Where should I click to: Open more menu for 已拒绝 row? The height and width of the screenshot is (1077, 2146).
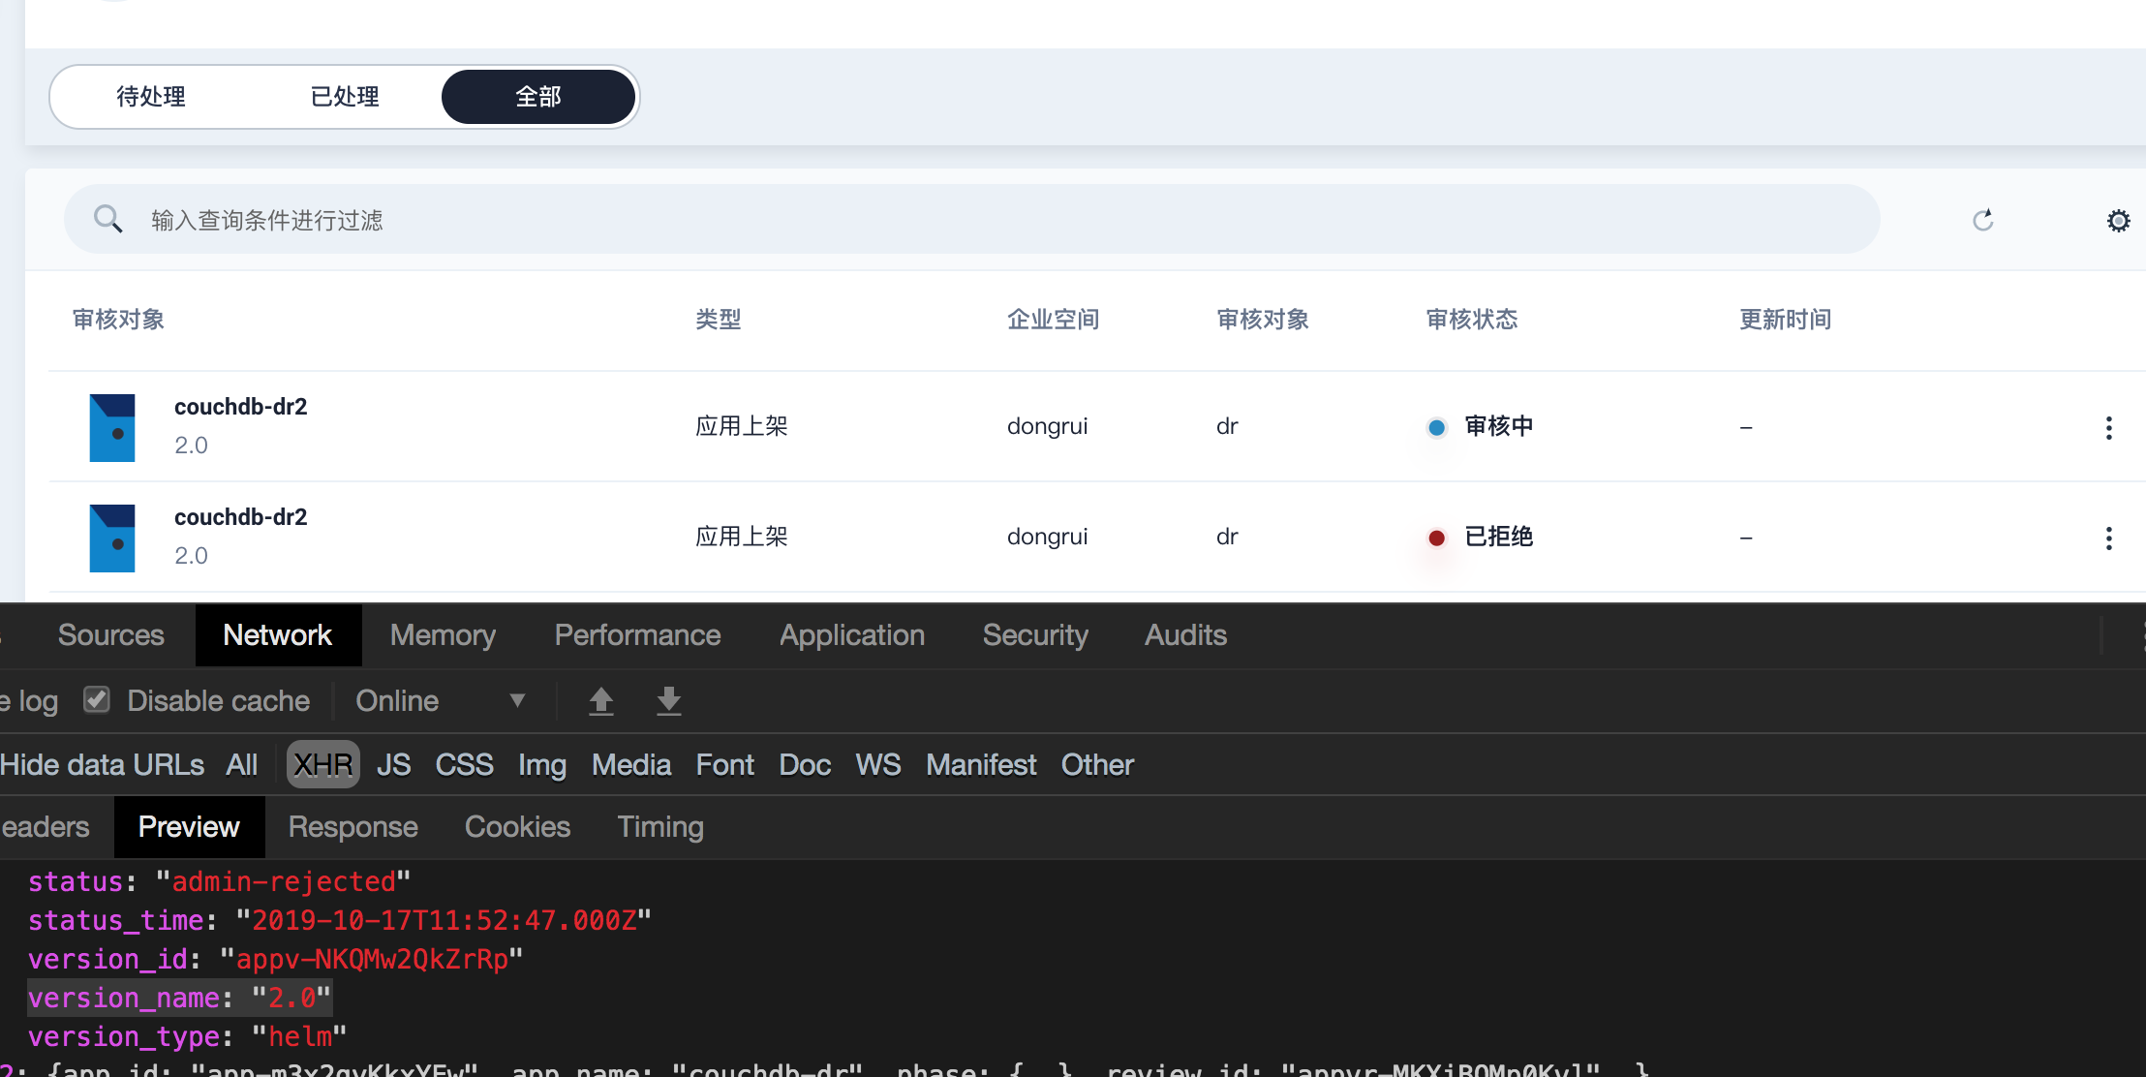pyautogui.click(x=2108, y=538)
